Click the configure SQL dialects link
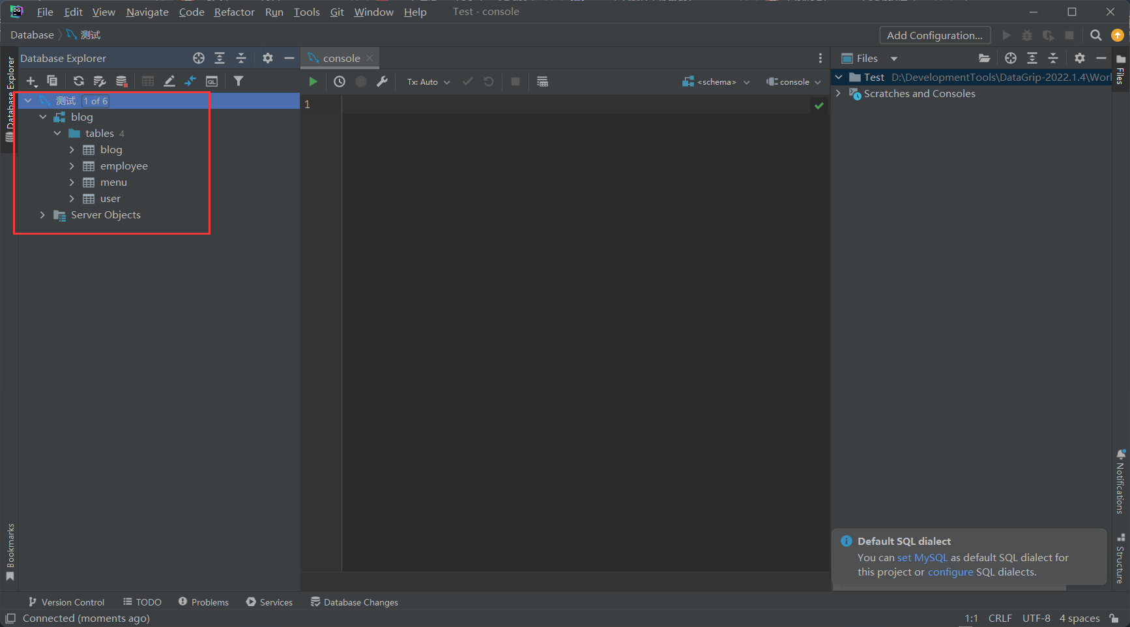Viewport: 1130px width, 627px height. [x=950, y=572]
